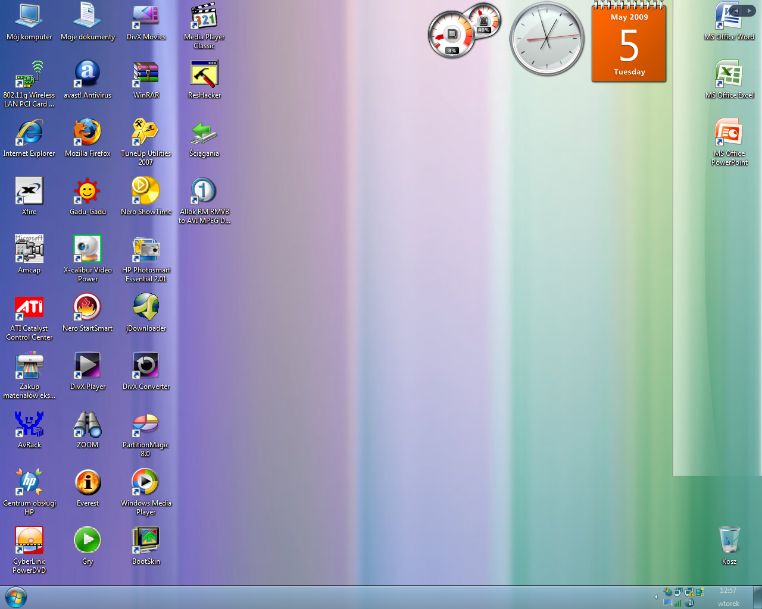Image resolution: width=762 pixels, height=609 pixels.
Task: Click the CPU meter gadget dial
Action: (452, 36)
